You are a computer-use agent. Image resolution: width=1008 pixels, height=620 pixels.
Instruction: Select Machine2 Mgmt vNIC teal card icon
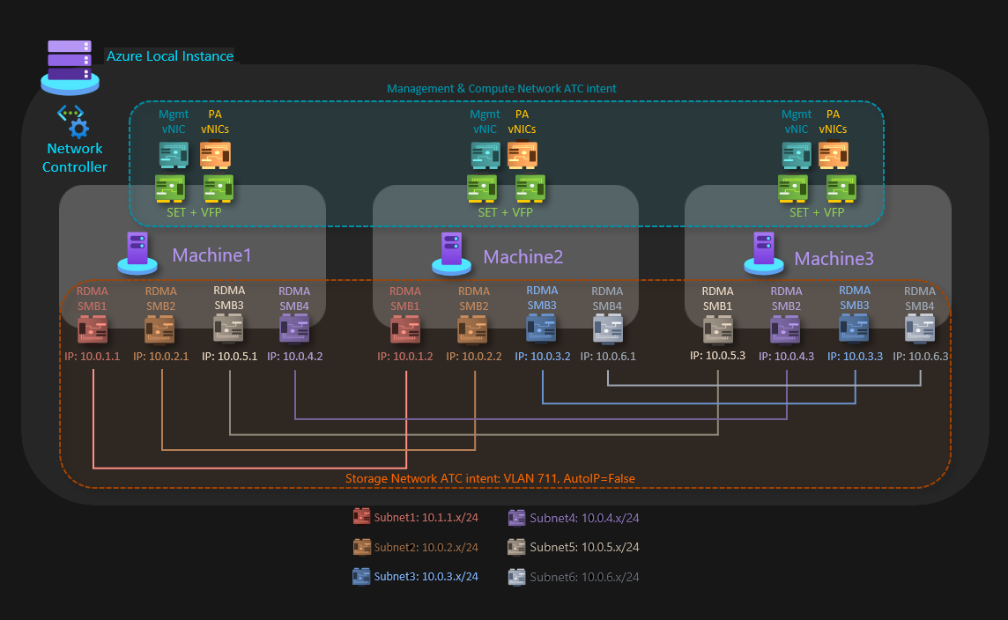click(485, 156)
